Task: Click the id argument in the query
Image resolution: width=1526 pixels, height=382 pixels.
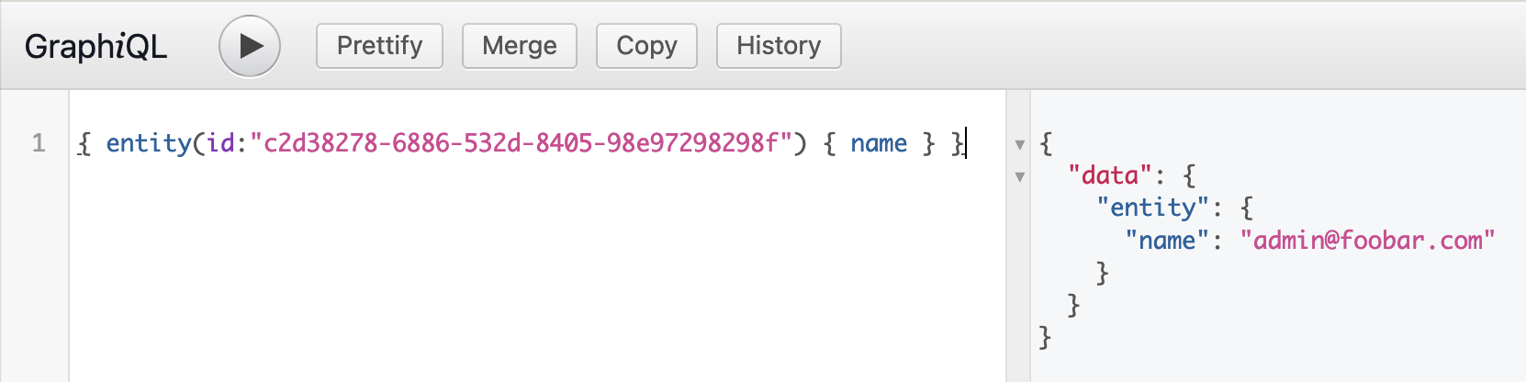Action: pyautogui.click(x=220, y=143)
